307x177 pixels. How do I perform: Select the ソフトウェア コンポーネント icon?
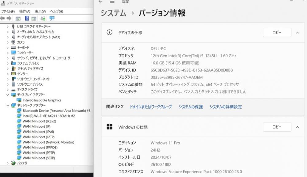[13, 79]
